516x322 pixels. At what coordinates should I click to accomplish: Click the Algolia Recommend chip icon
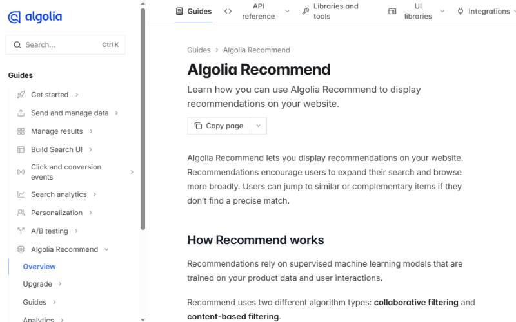click(21, 249)
